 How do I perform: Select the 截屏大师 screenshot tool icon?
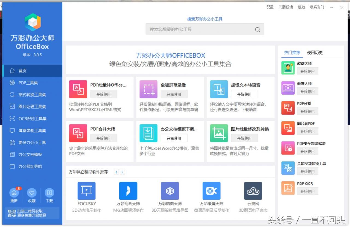[288, 88]
